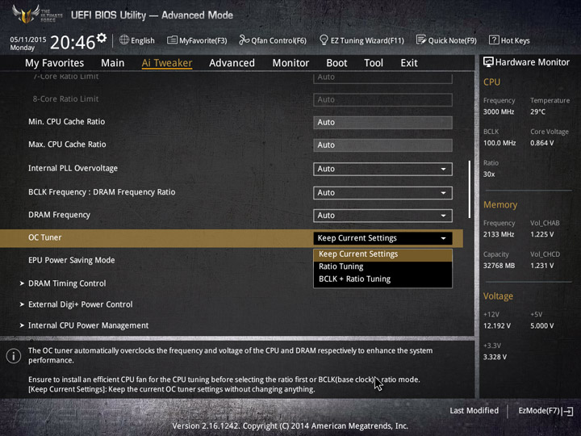Switch to the Main tab
This screenshot has width=581, height=436.
pos(113,63)
